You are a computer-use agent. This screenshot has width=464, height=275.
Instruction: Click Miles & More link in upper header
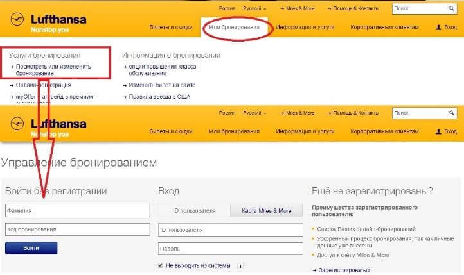point(300,8)
